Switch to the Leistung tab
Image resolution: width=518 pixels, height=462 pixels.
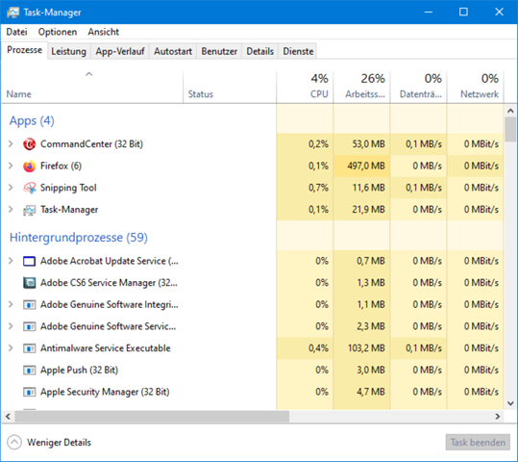[69, 51]
